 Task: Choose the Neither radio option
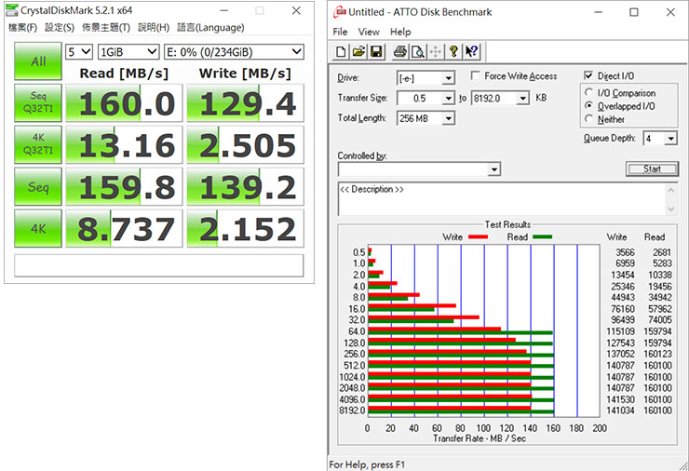(x=589, y=119)
